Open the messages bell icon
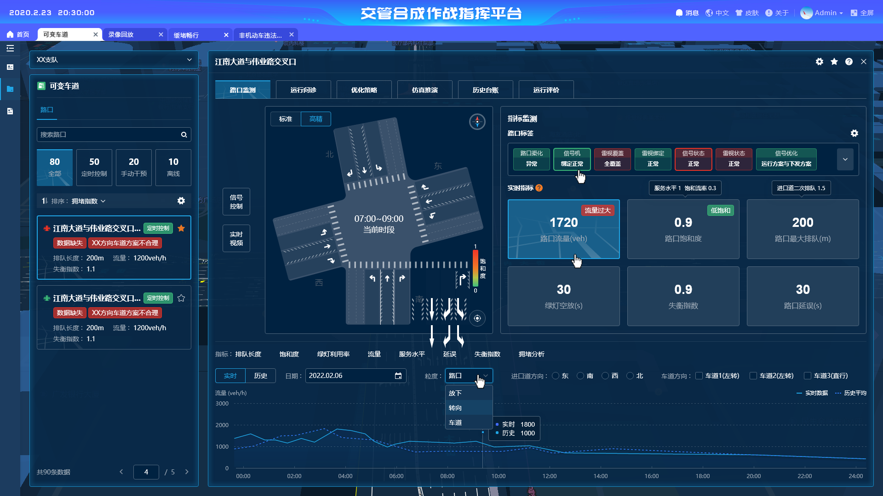Image resolution: width=883 pixels, height=496 pixels. click(x=679, y=13)
